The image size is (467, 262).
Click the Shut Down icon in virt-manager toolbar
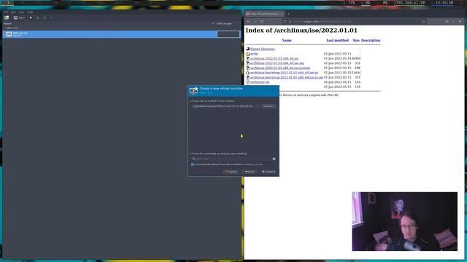point(45,17)
